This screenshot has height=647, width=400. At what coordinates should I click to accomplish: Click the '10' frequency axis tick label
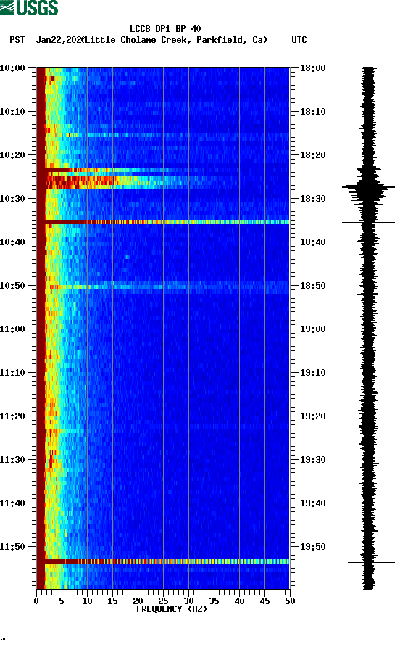pyautogui.click(x=87, y=601)
